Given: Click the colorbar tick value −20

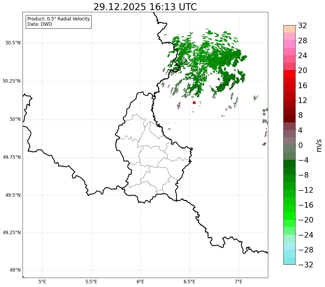Looking at the screenshot, I should coord(305,220).
